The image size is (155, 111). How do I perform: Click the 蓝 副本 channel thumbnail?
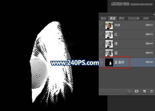(109, 62)
